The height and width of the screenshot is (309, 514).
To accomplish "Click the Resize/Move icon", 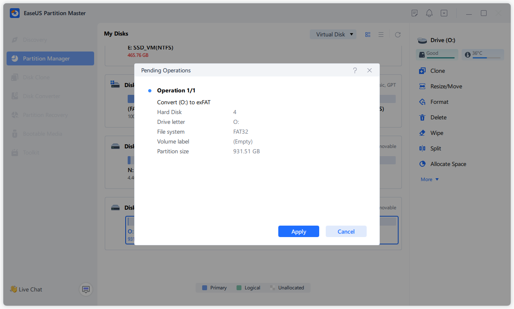I will click(422, 86).
